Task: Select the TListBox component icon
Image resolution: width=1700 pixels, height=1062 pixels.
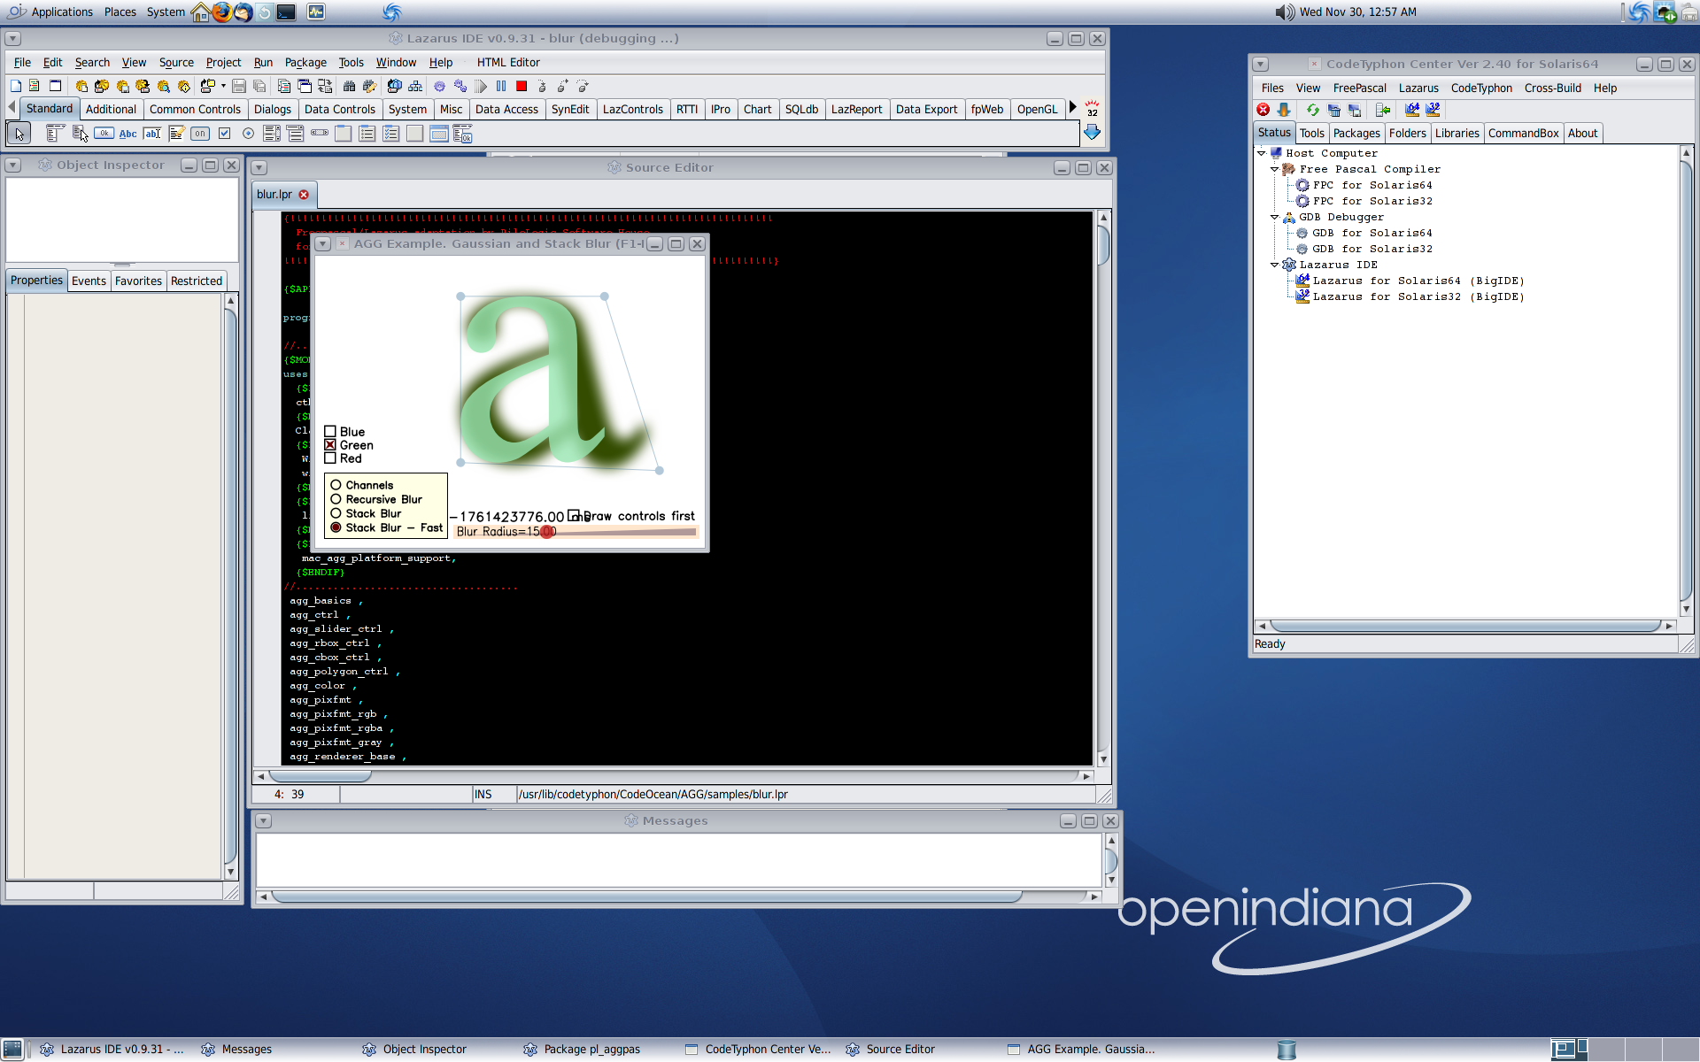Action: tap(272, 134)
